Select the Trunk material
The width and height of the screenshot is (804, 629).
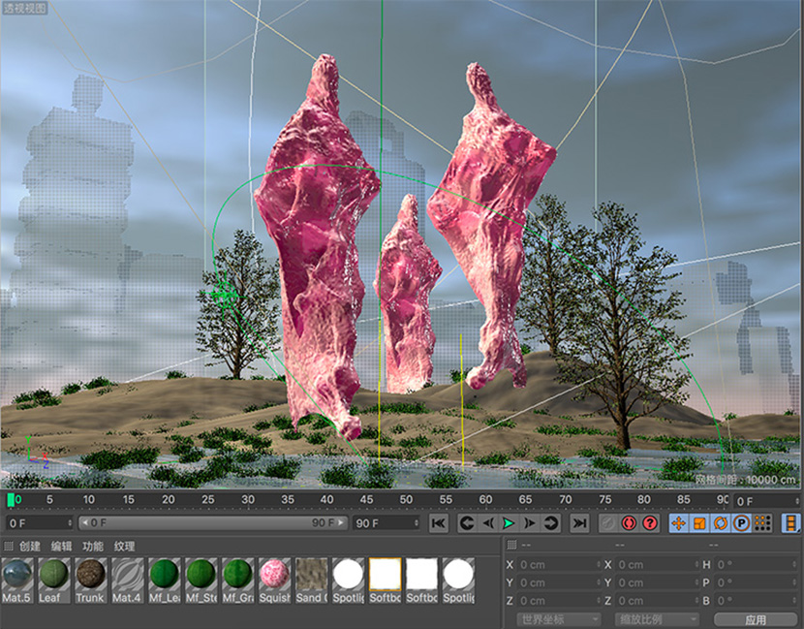point(90,581)
